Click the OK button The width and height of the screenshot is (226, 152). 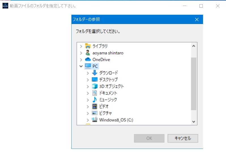[149, 138]
